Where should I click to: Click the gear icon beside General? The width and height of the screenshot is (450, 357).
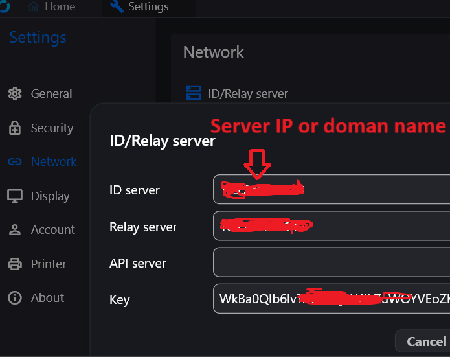[15, 94]
